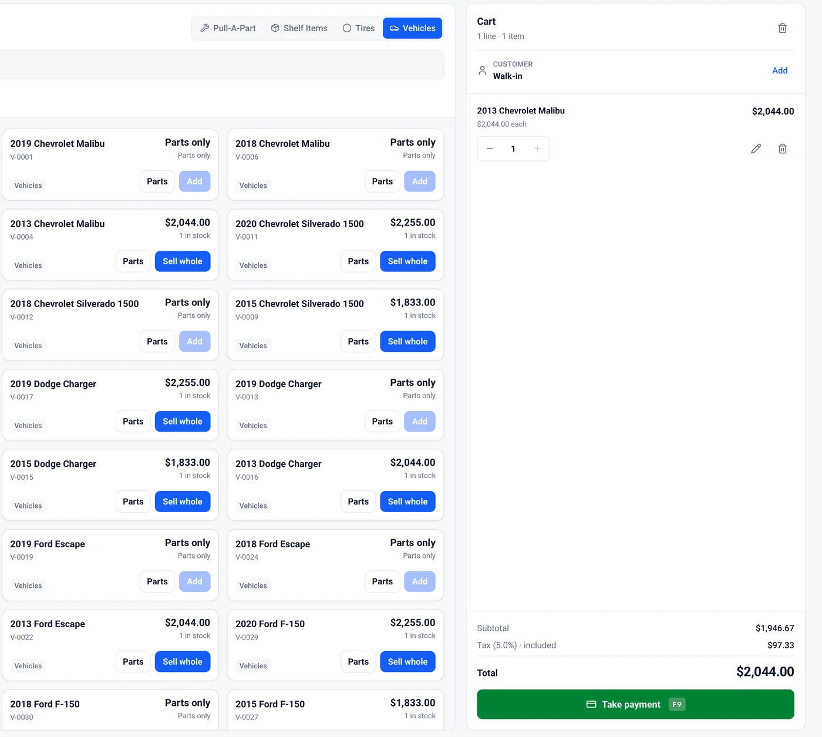
Task: Click the Vehicles tag on 2020 Ford F-150
Action: click(x=253, y=666)
